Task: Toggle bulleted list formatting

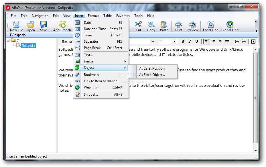Action: pyautogui.click(x=244, y=42)
